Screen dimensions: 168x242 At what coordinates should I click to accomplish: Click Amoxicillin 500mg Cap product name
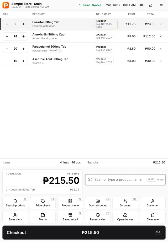pyautogui.click(x=48, y=35)
